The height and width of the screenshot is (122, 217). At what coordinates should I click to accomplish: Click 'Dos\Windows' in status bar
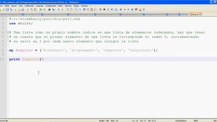[181, 121]
